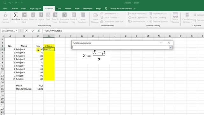The image size is (204, 115).
Task: Open the File tab
Action: [x=5, y=9]
